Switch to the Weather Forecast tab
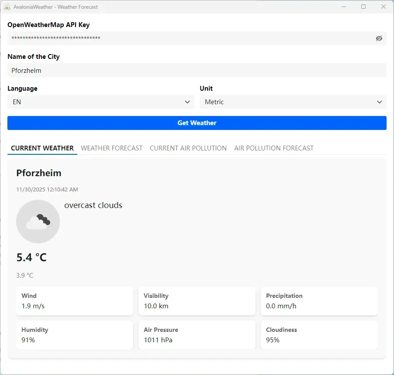 click(x=112, y=148)
